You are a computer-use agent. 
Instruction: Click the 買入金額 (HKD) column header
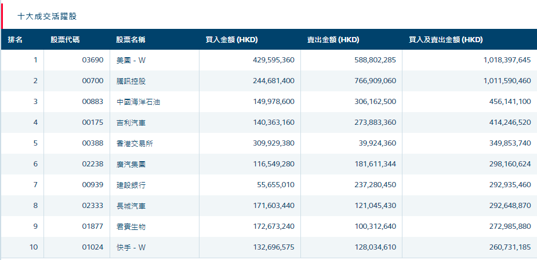tap(231, 40)
